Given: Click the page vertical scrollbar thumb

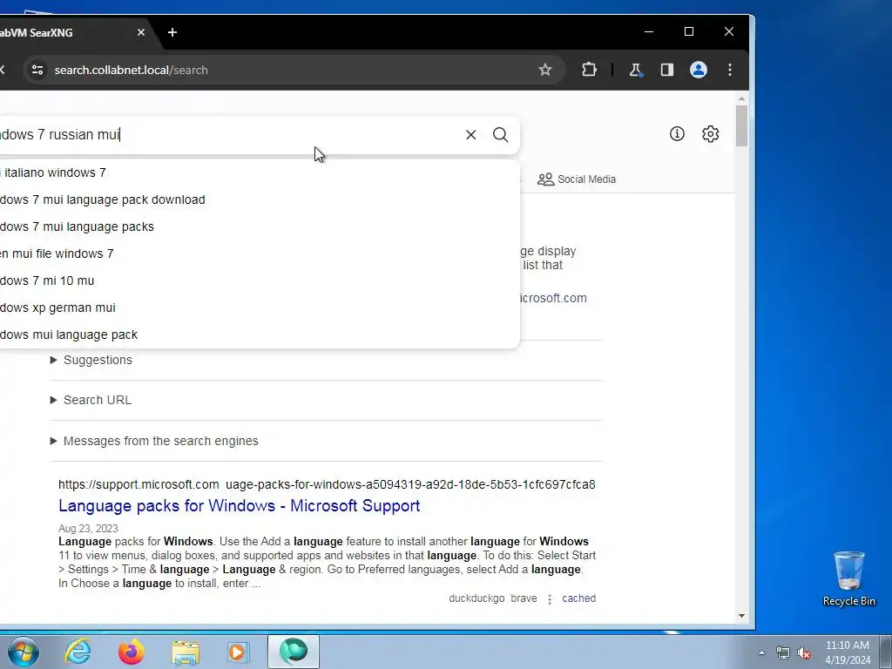Looking at the screenshot, I should [x=741, y=125].
